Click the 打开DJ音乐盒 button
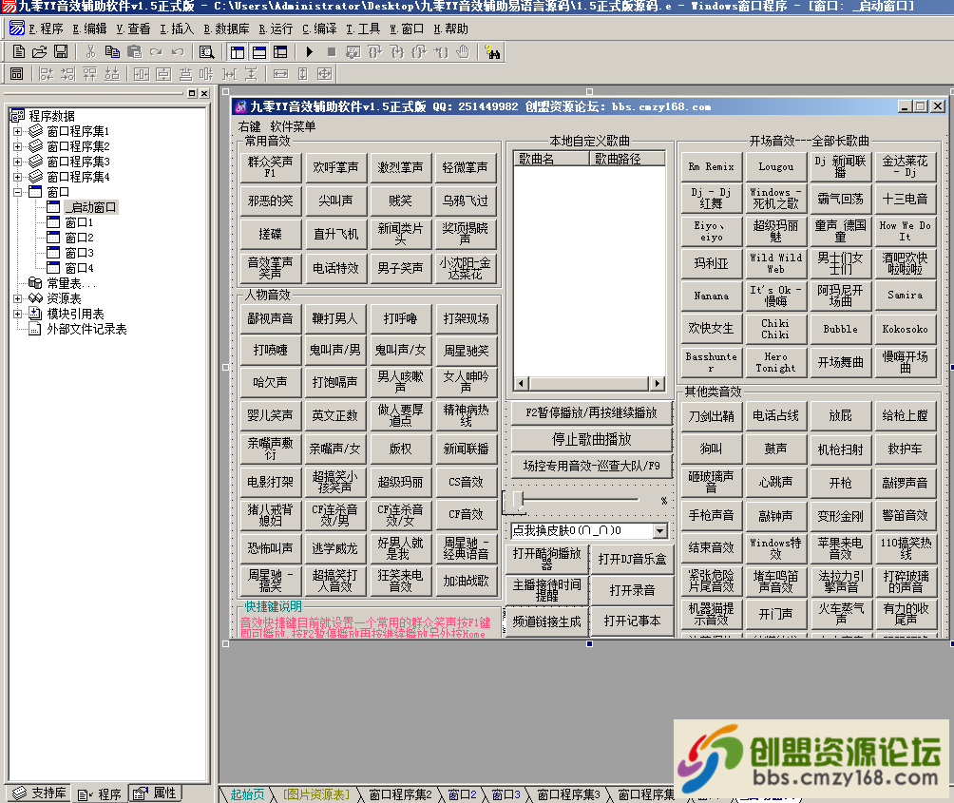This screenshot has height=803, width=954. [x=632, y=559]
